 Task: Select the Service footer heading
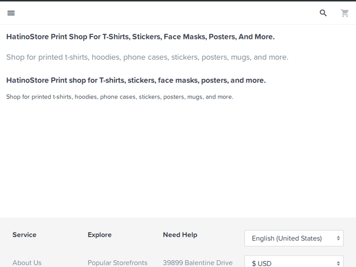tap(24, 235)
